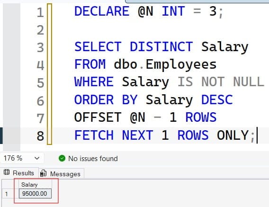Image resolution: width=269 pixels, height=207 pixels.
Task: Select the Salary column header
Action: pyautogui.click(x=35, y=185)
